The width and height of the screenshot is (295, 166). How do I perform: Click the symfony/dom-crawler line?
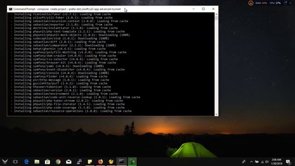(x=63, y=56)
